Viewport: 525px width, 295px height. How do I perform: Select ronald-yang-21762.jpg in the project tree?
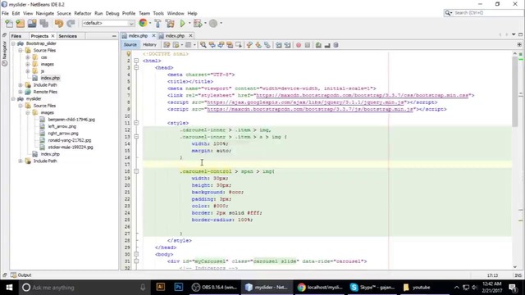click(69, 140)
